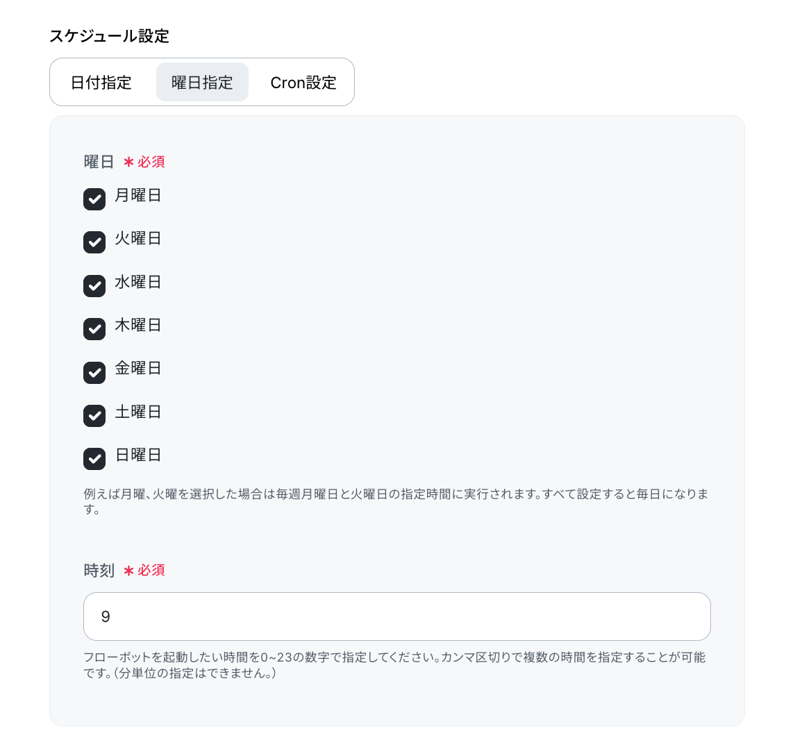Click the 金曜日 text label

tap(138, 368)
